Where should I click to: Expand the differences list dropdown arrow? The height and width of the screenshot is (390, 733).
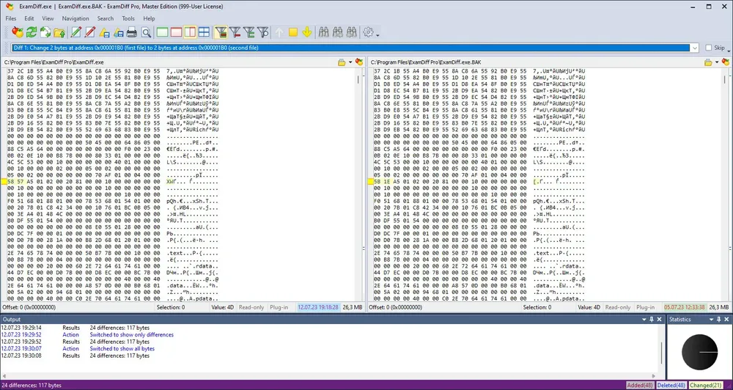pos(695,48)
